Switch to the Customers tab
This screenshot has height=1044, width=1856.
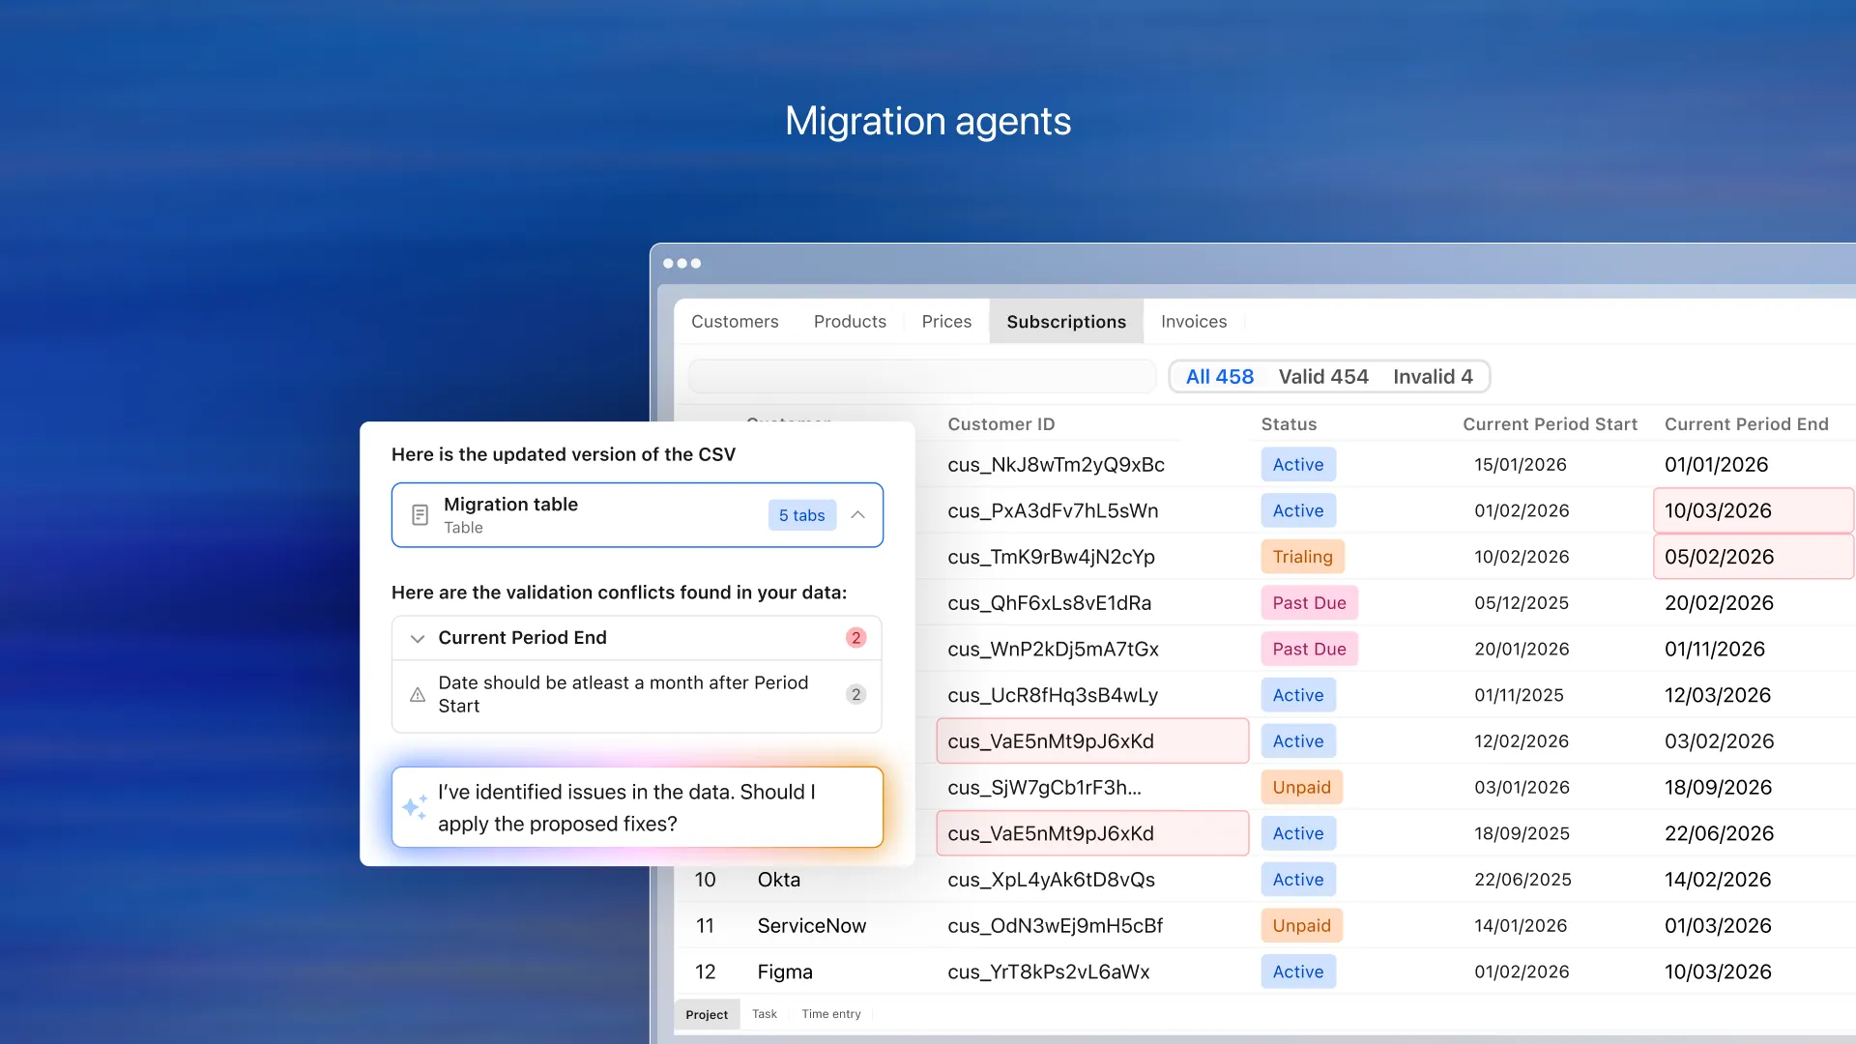point(735,322)
